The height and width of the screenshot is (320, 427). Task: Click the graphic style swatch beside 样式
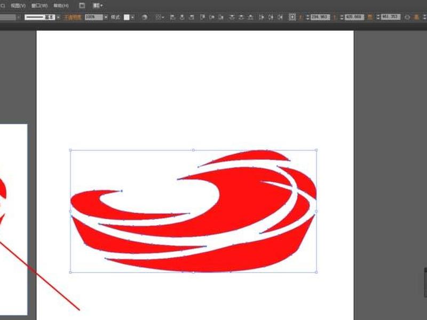[126, 18]
